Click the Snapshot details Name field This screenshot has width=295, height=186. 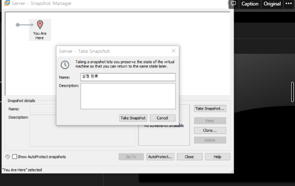pos(43,109)
